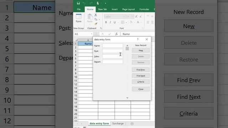This screenshot has height=128, width=228.
Task: Close the data entry form dialog with X
Action: pos(146,39)
